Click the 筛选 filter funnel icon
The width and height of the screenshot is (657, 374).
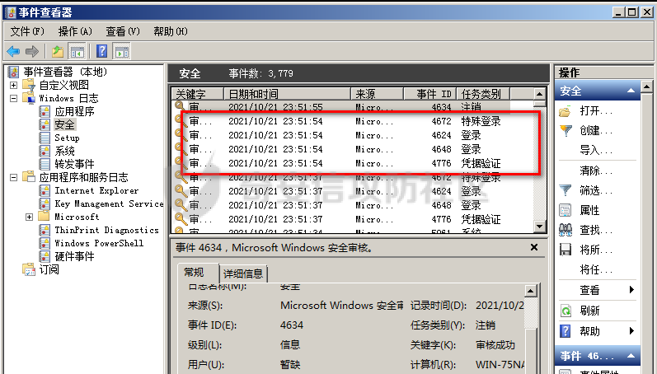pyautogui.click(x=565, y=190)
